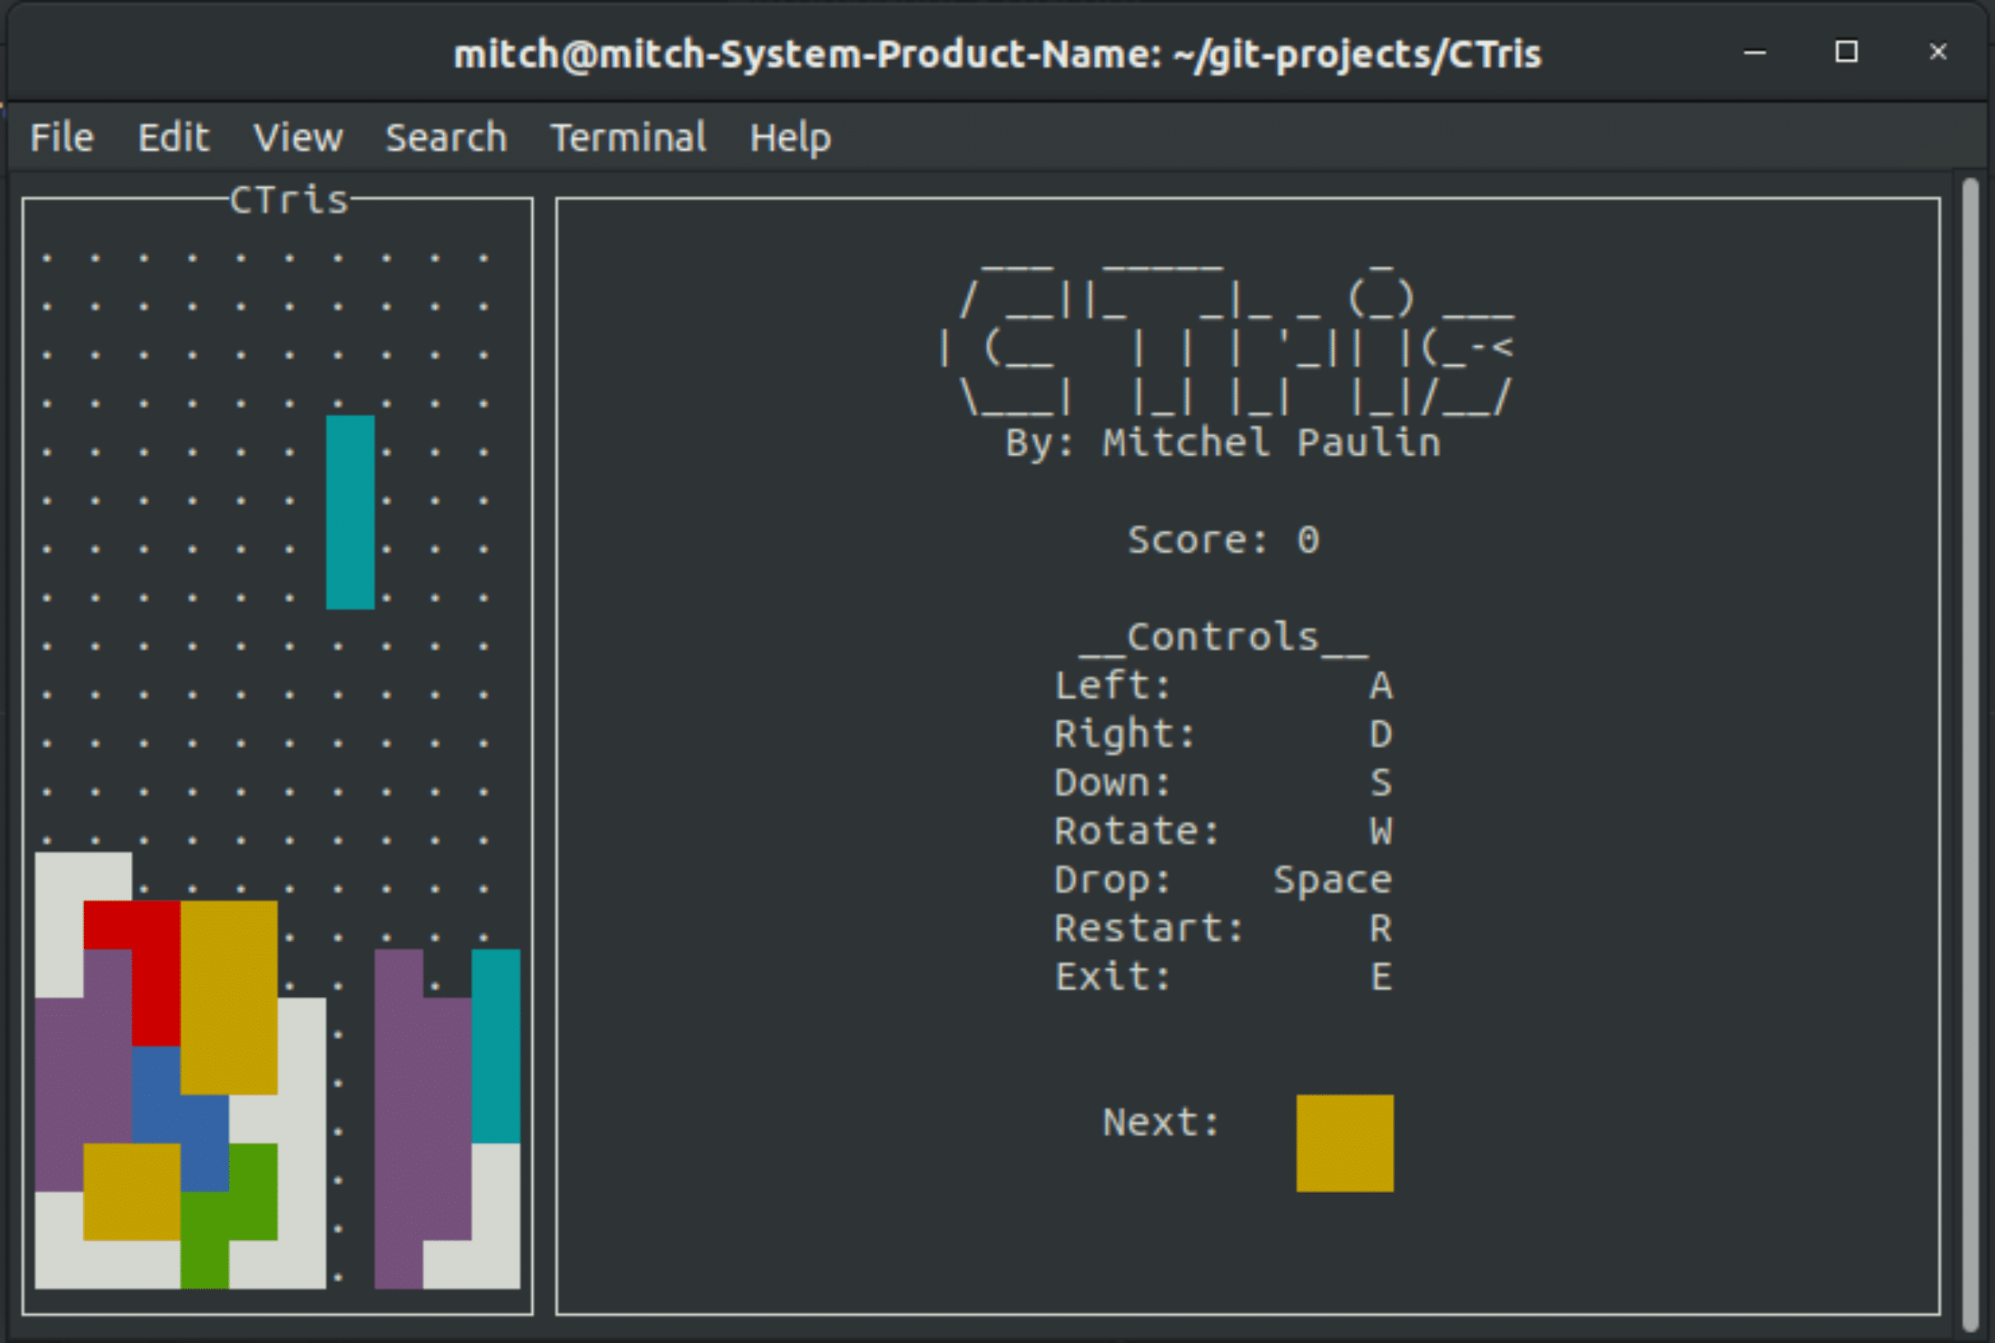Click the cyan block at board's right edge
This screenshot has height=1343, width=1995.
click(496, 1046)
